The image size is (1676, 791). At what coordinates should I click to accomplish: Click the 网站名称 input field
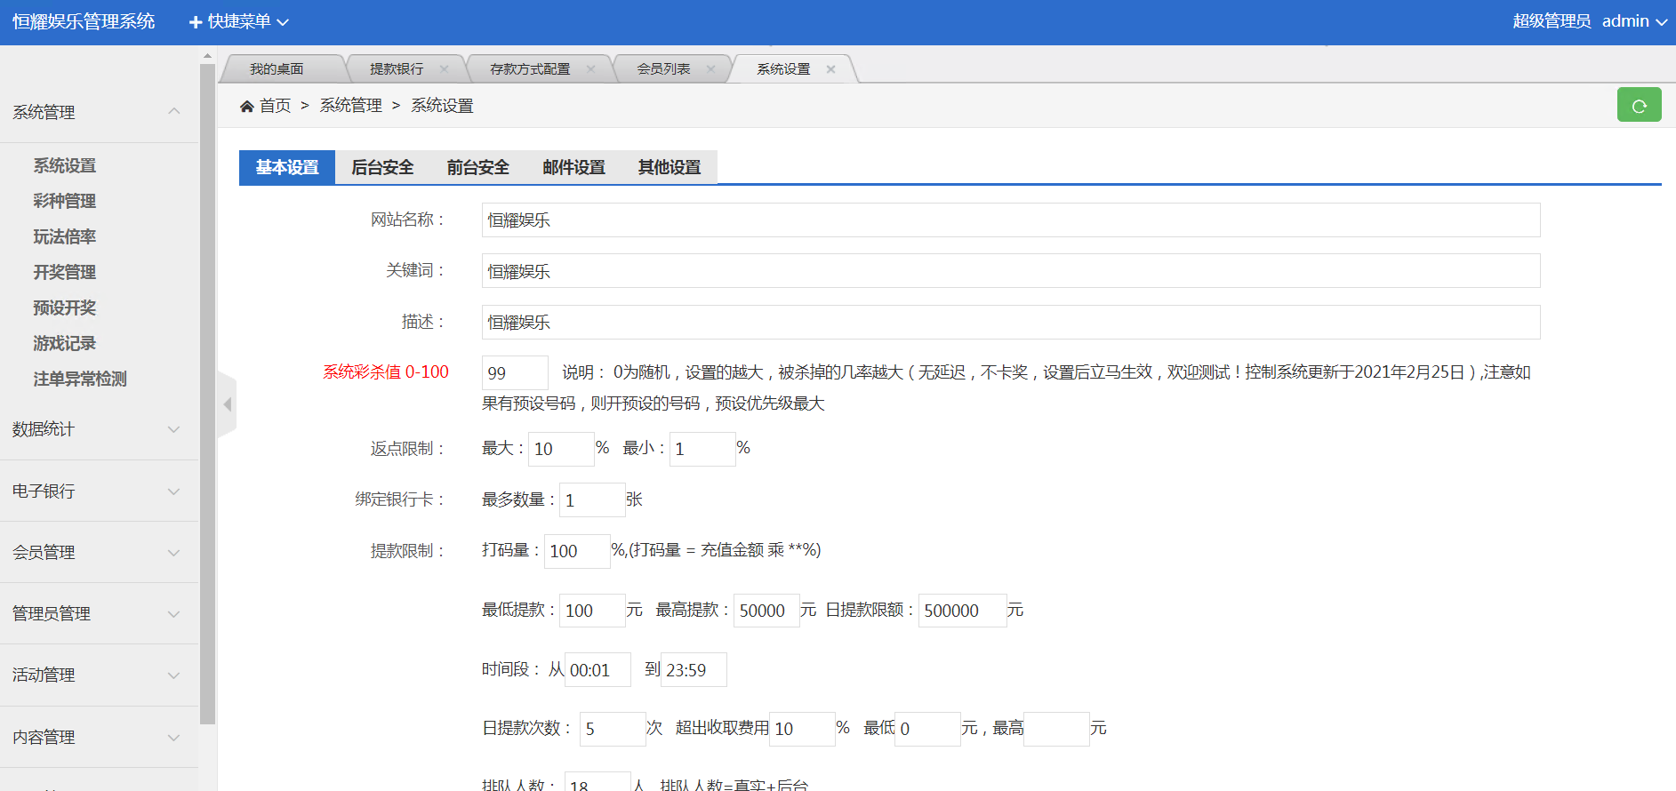point(1010,220)
